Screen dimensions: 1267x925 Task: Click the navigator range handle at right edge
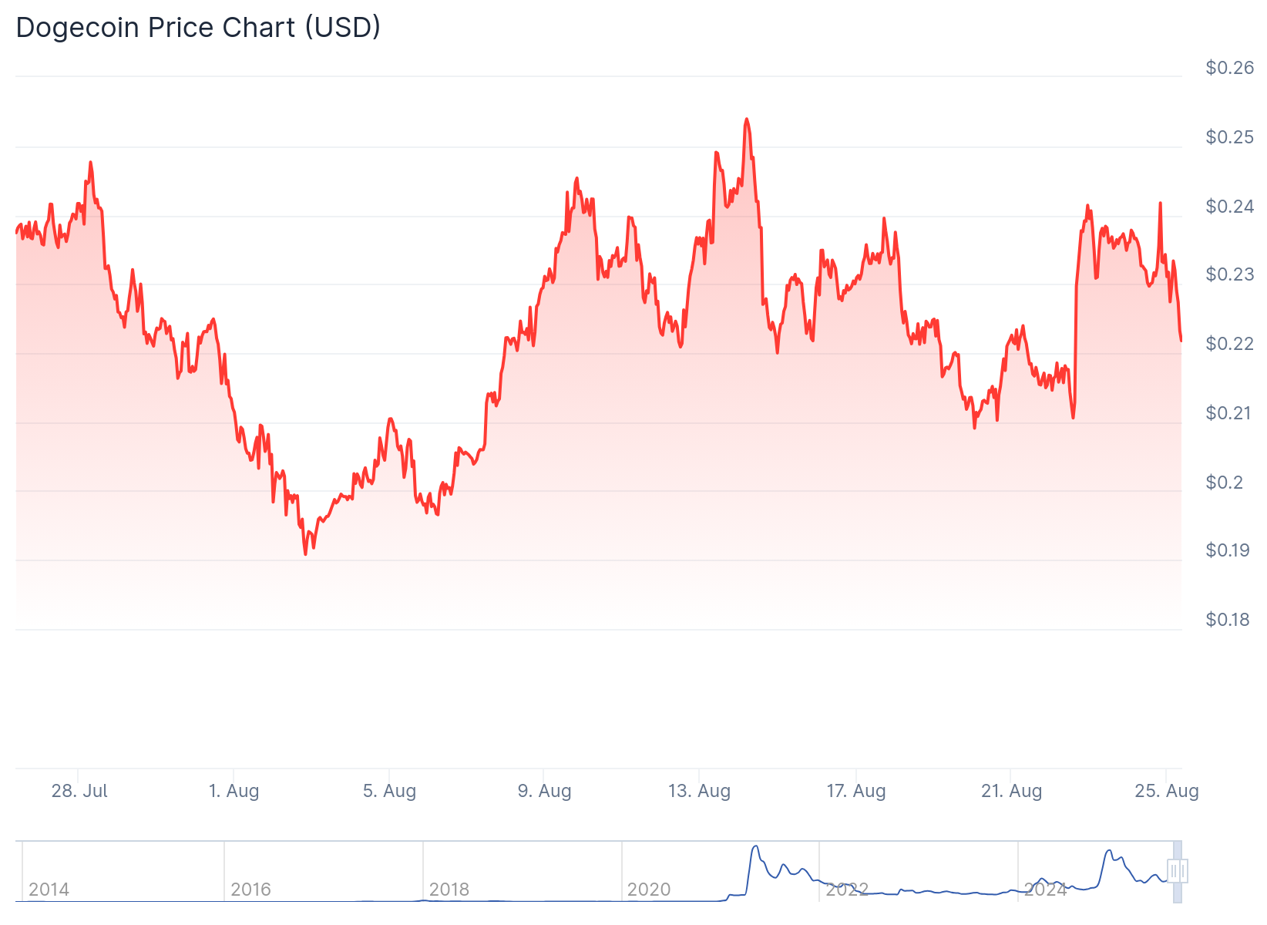pyautogui.click(x=1178, y=871)
